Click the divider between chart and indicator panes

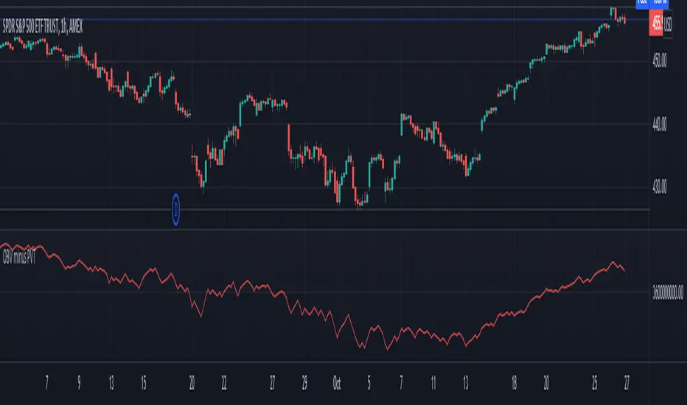pos(324,230)
